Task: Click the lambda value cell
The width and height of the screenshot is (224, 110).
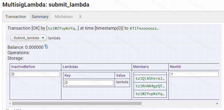Action: click(122, 82)
